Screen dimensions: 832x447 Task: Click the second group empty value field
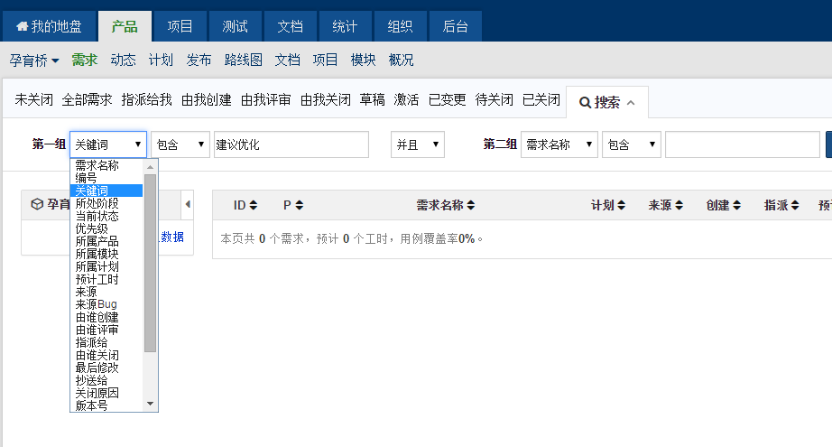743,144
